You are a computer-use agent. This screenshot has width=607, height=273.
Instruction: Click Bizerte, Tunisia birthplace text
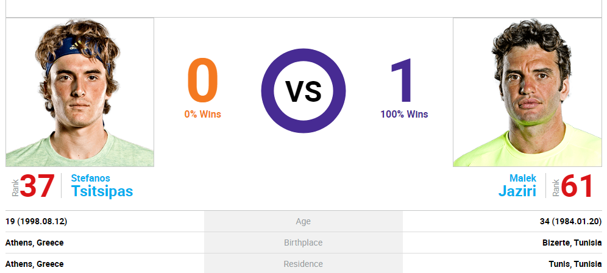tap(572, 243)
